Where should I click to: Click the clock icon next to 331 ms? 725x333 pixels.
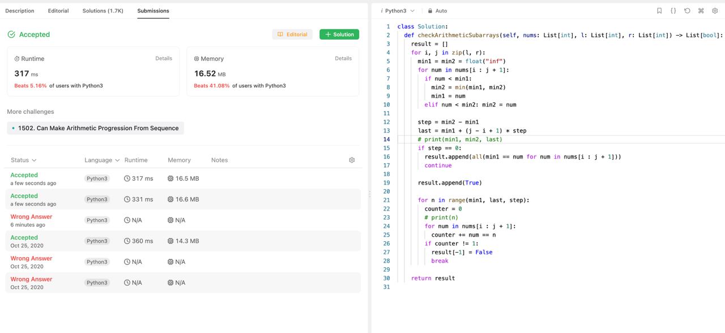pos(127,199)
